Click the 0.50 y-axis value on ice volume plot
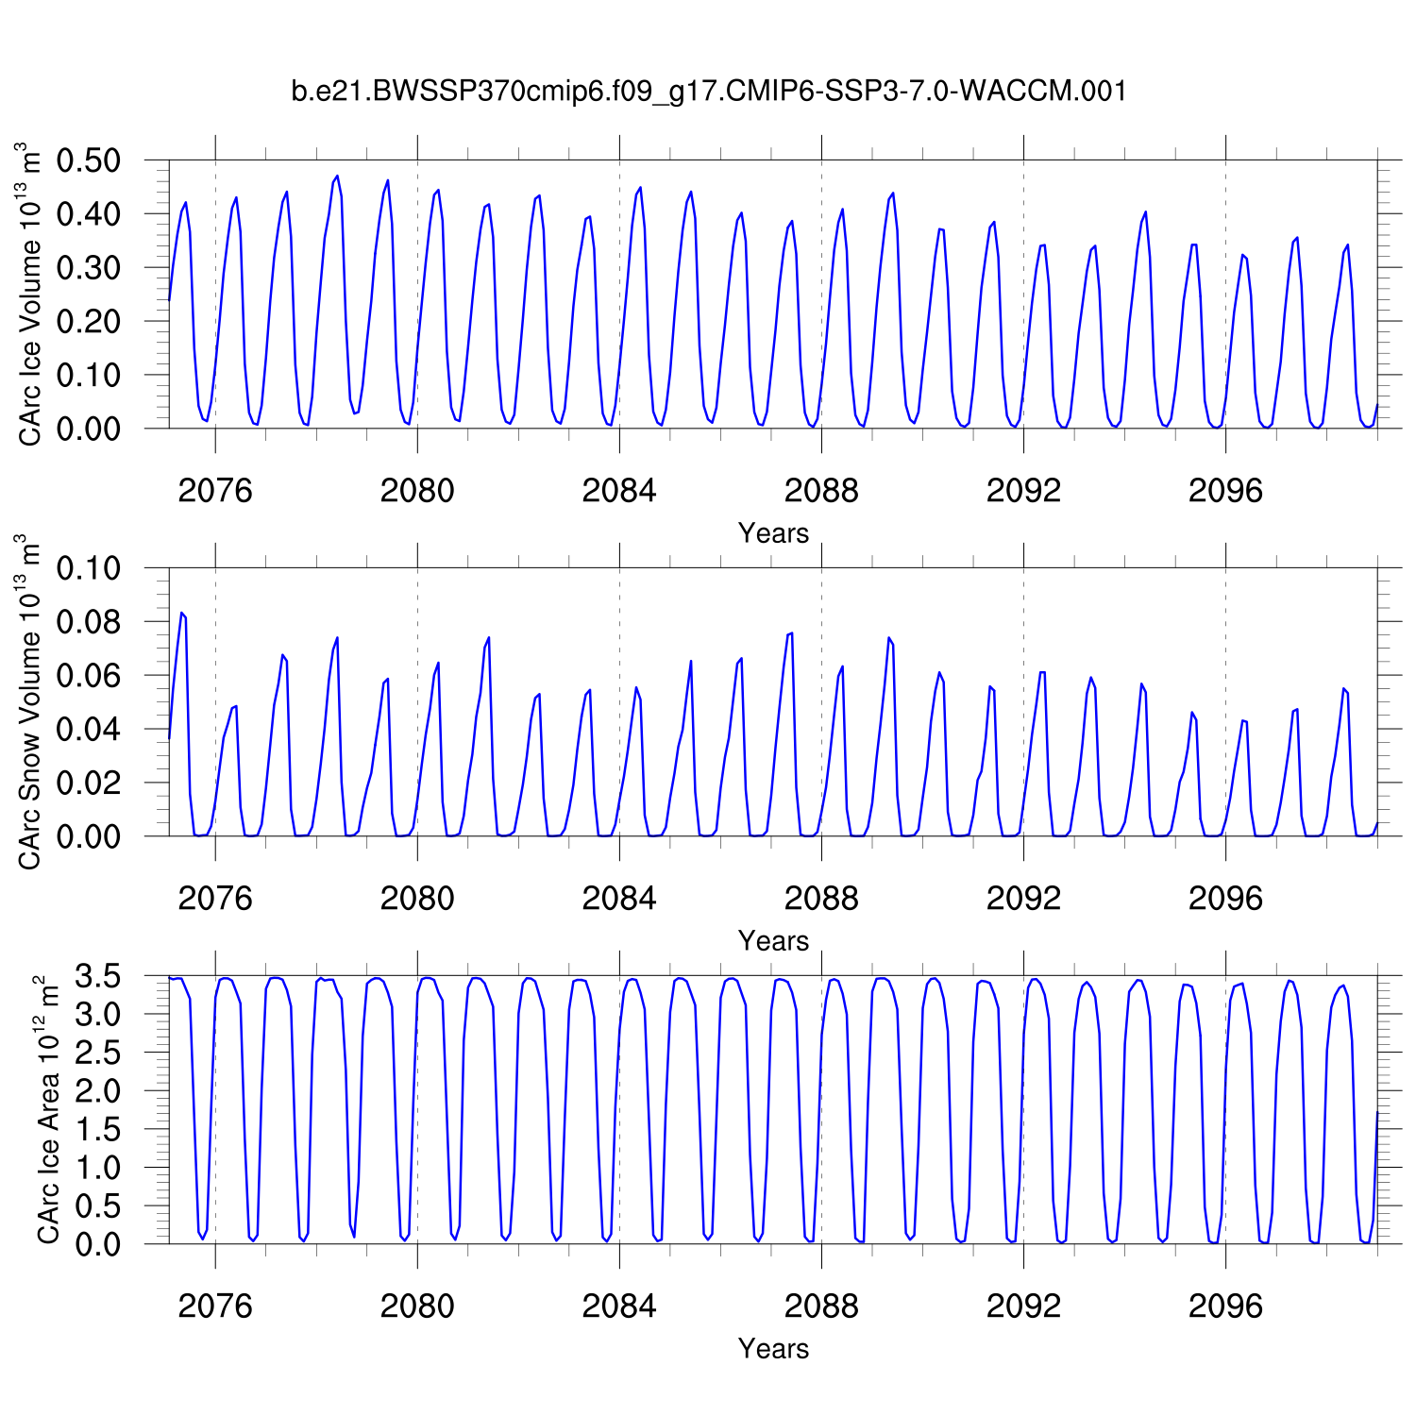The width and height of the screenshot is (1416, 1416). tap(89, 161)
